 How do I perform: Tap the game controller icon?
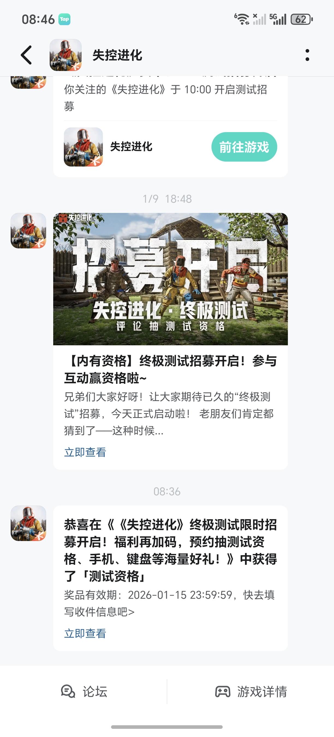point(223,691)
